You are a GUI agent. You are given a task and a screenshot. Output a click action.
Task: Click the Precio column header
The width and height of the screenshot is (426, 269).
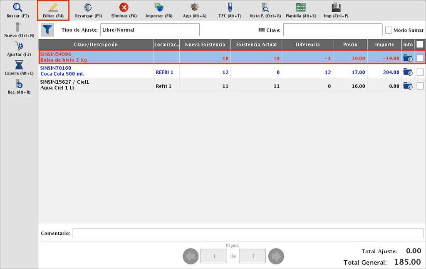pos(350,45)
